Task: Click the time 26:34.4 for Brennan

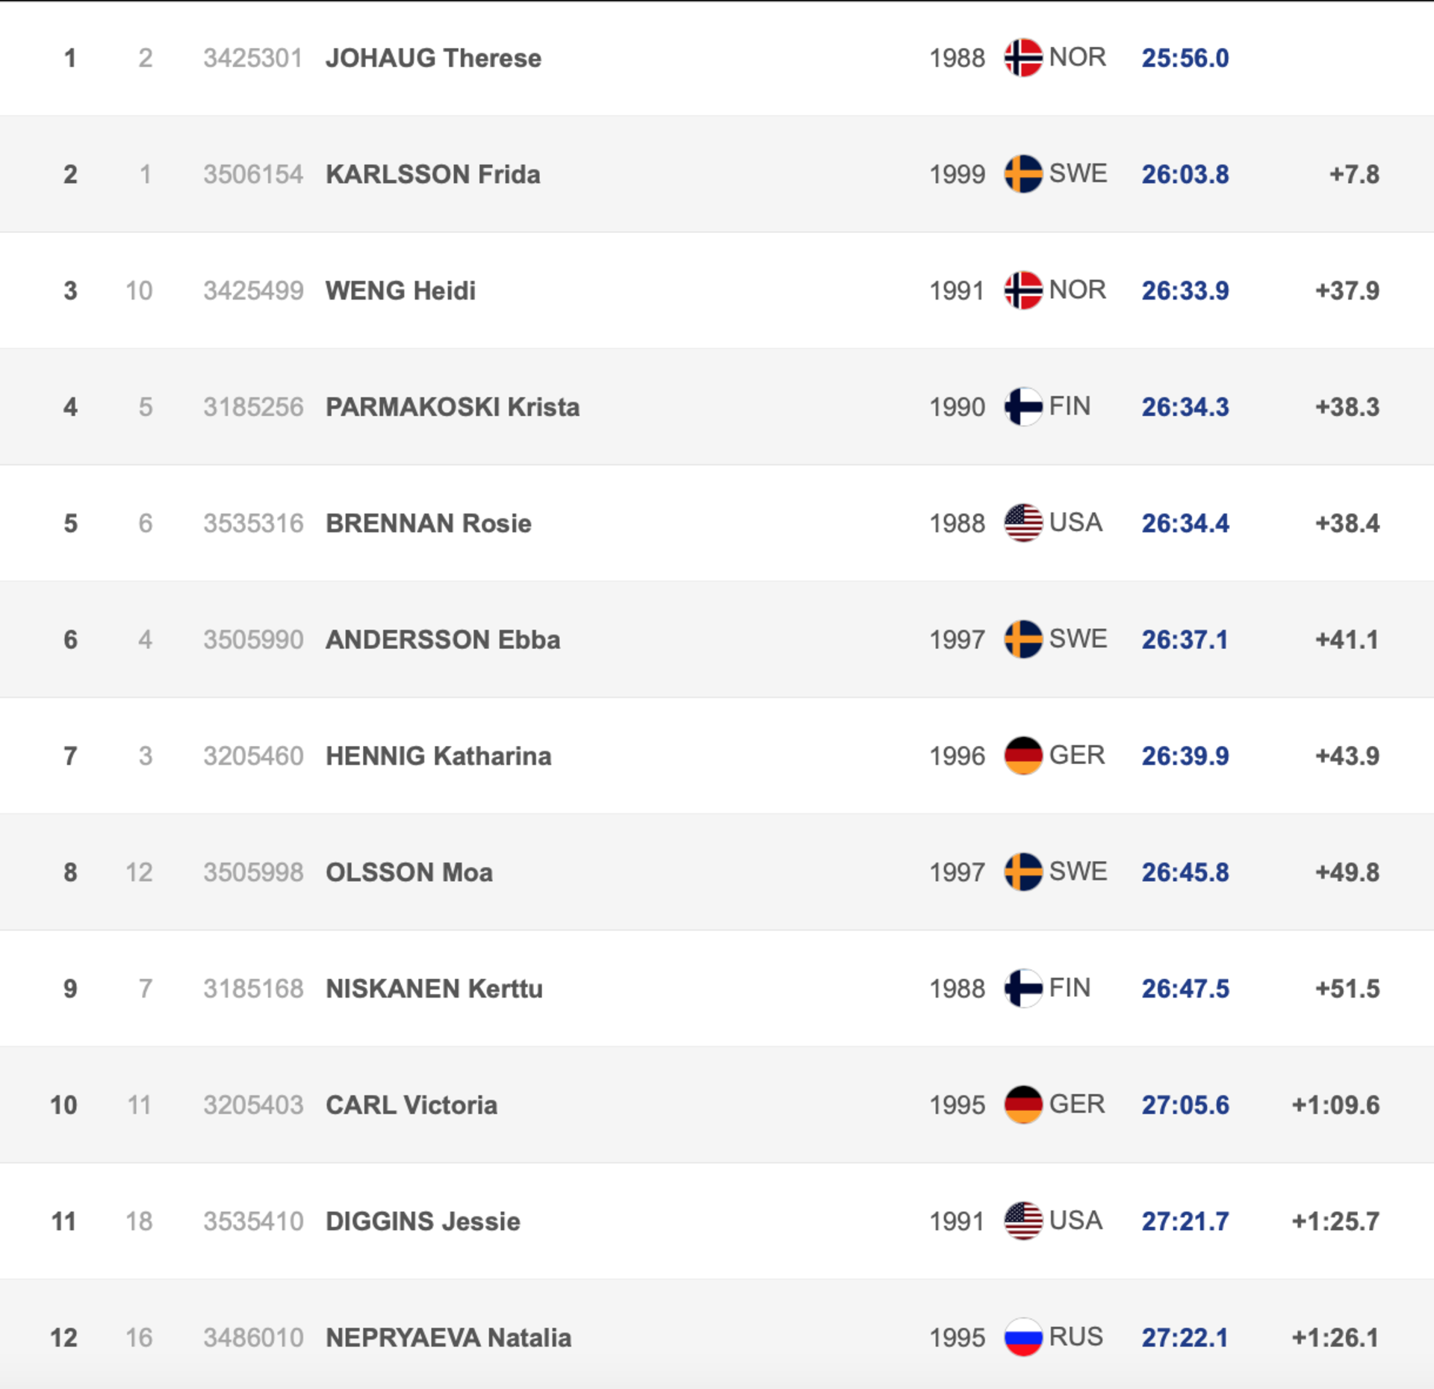Action: [1185, 523]
